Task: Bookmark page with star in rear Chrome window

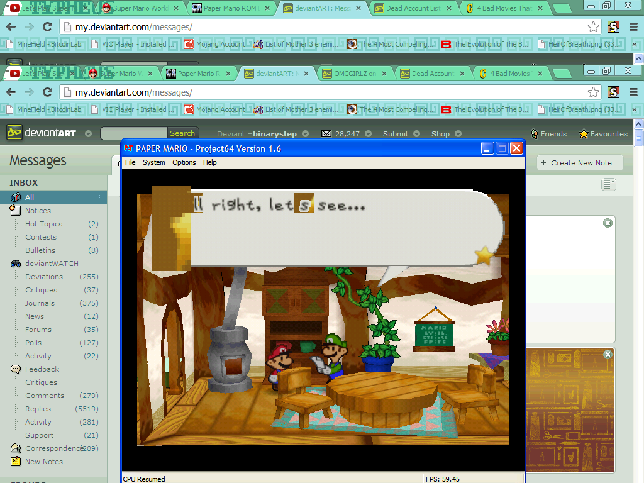Action: [x=593, y=26]
